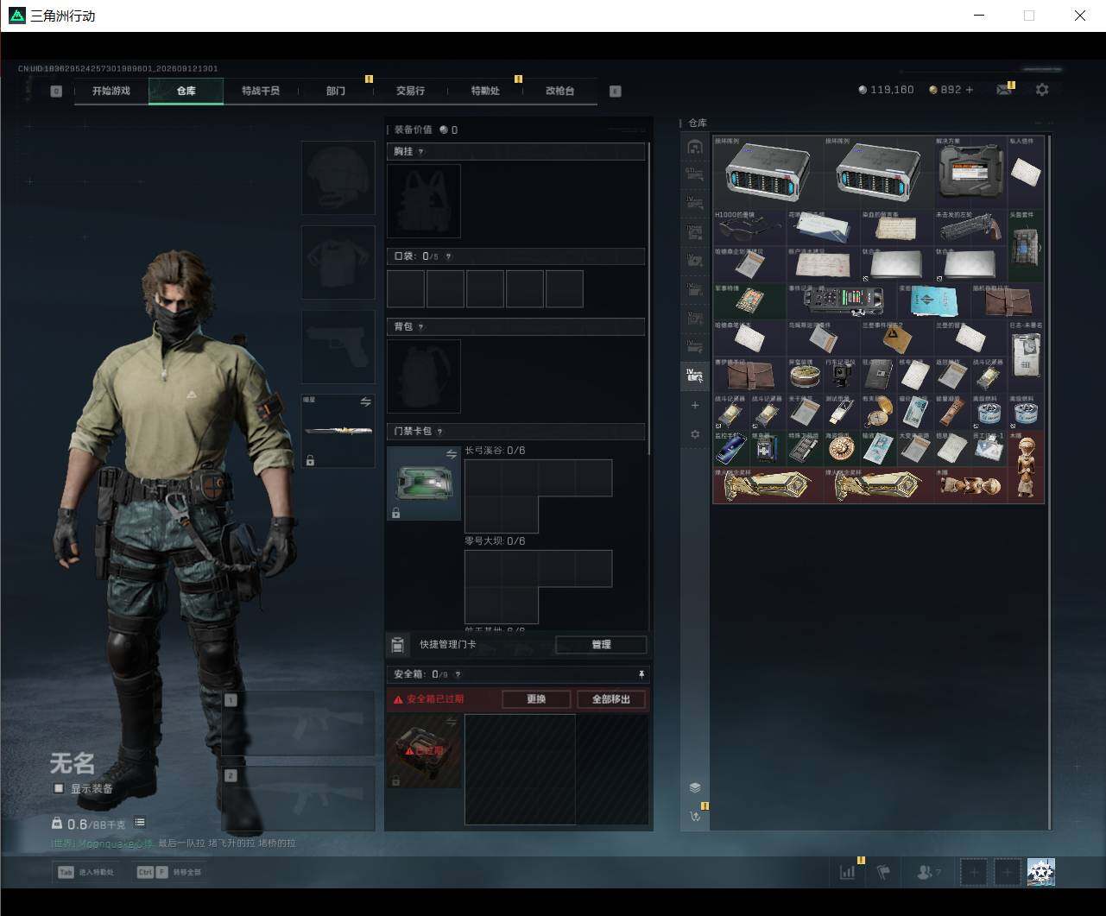This screenshot has height=916, width=1106.
Task: Open the 特勤处 tab
Action: tap(485, 91)
